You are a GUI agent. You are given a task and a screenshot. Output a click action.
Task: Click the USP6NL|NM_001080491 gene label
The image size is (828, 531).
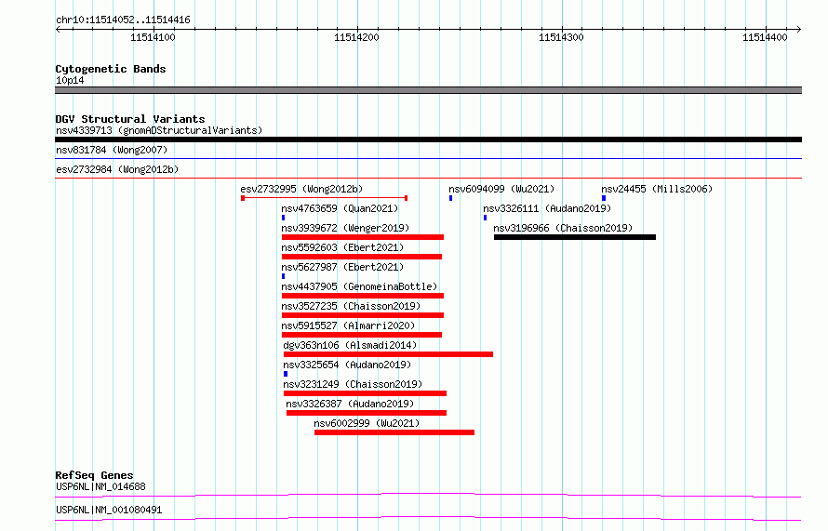(x=109, y=510)
